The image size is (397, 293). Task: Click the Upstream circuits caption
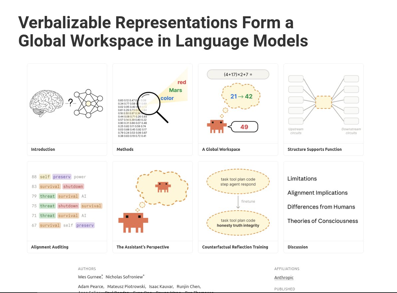(x=296, y=131)
